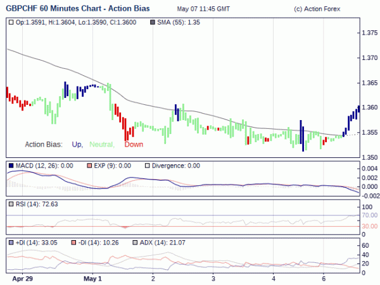Click the (c) Action Forex credit
The width and height of the screenshot is (380, 285).
(317, 9)
